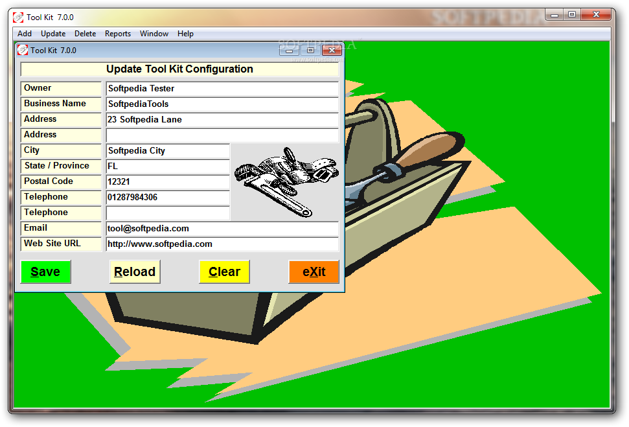629x427 pixels.
Task: Click the Telephone field with 01287984306
Action: pos(168,198)
